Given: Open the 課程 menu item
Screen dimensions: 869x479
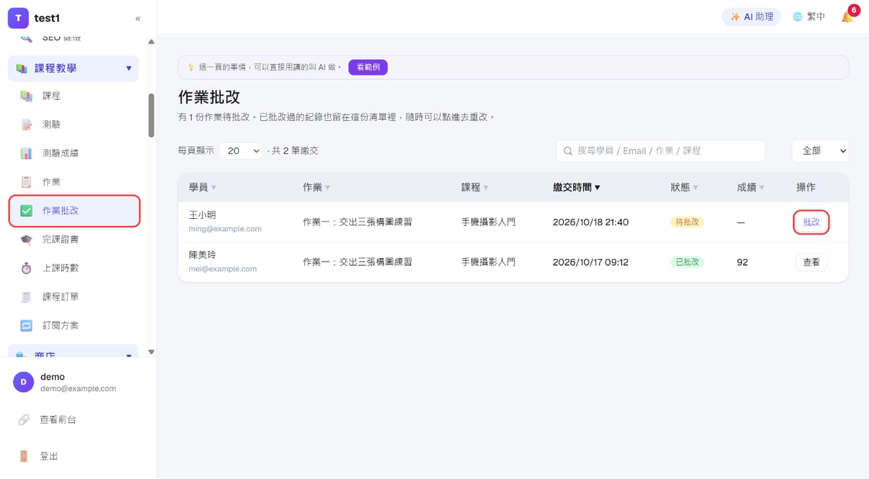Looking at the screenshot, I should point(73,96).
